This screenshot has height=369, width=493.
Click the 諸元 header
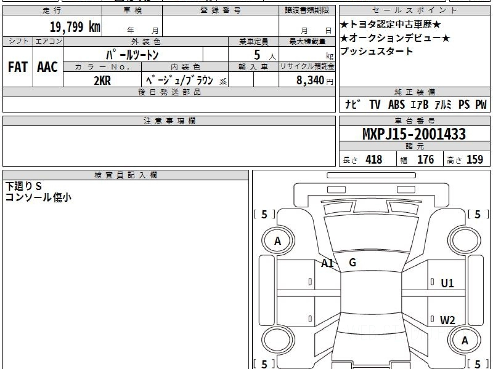click(x=415, y=146)
